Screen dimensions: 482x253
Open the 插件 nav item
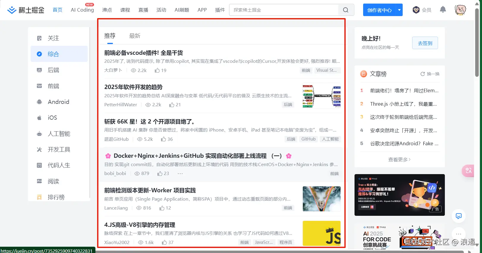coord(220,10)
